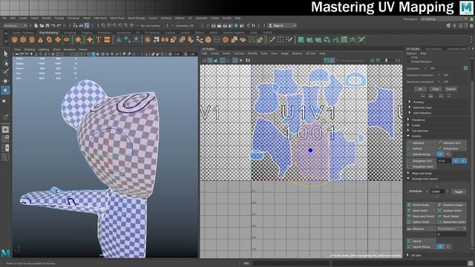The width and height of the screenshot is (475, 267).
Task: Toggle the U option for Straighten UVs
Action: (x=456, y=161)
